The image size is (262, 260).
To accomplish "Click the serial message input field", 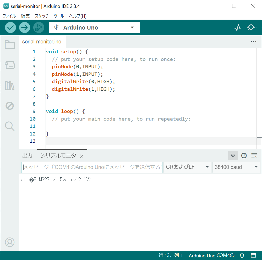I will [92, 167].
